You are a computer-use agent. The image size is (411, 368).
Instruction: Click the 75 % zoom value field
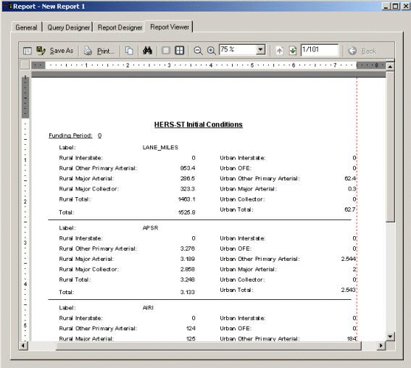[x=238, y=49]
